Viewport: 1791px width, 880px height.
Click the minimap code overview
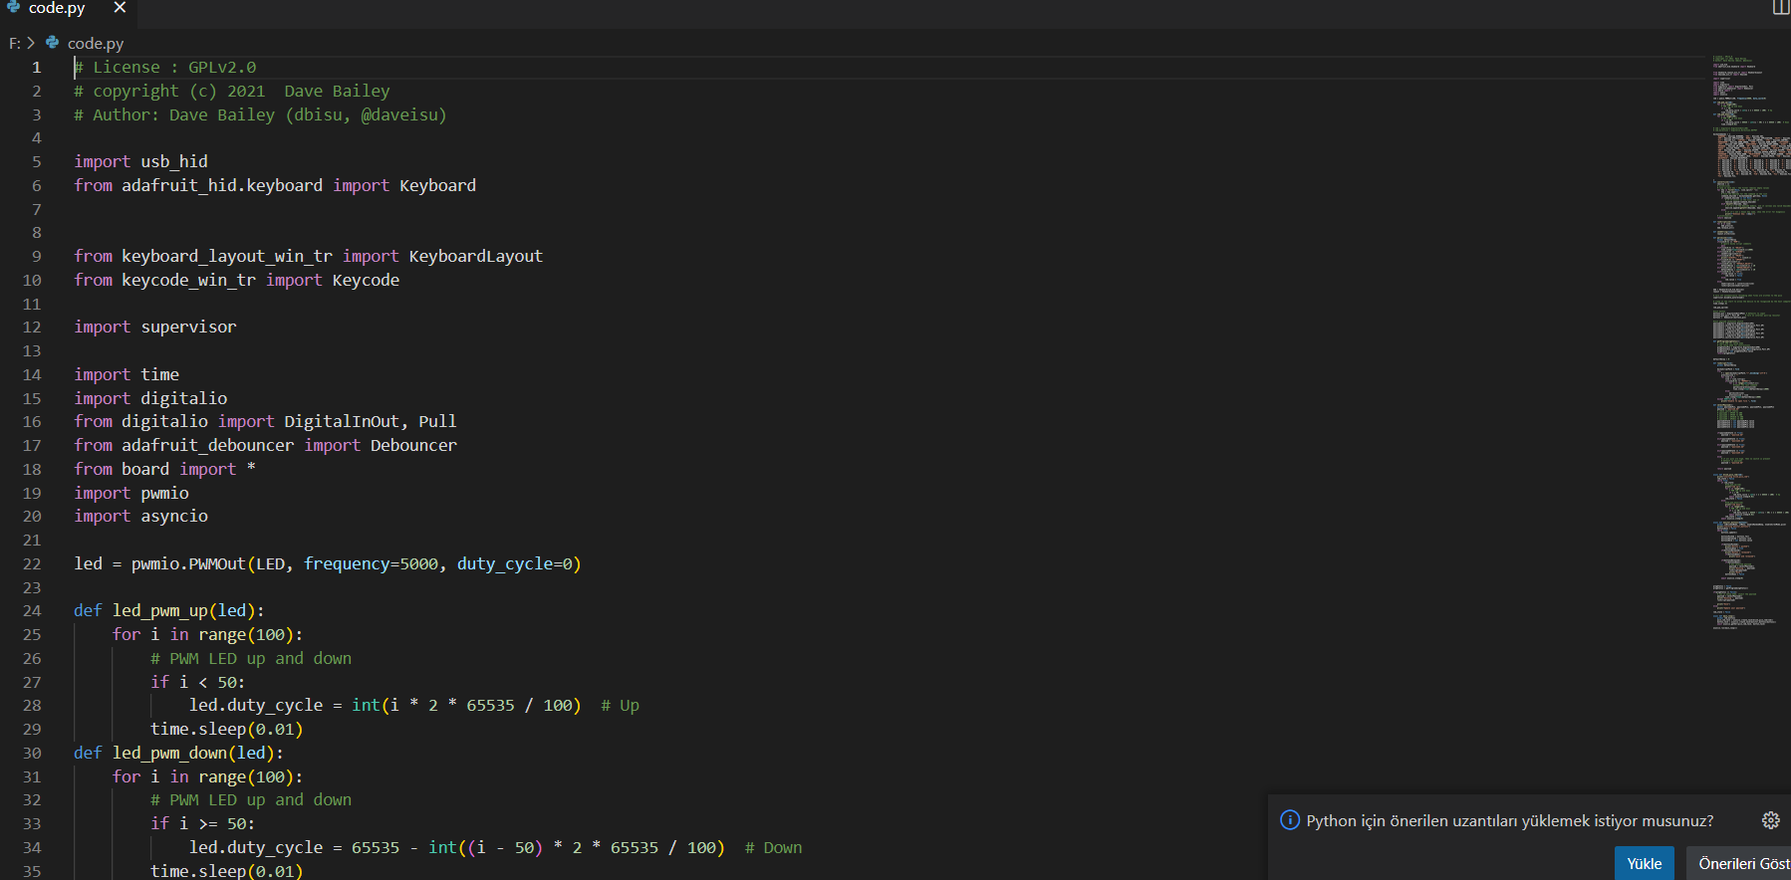1750,338
